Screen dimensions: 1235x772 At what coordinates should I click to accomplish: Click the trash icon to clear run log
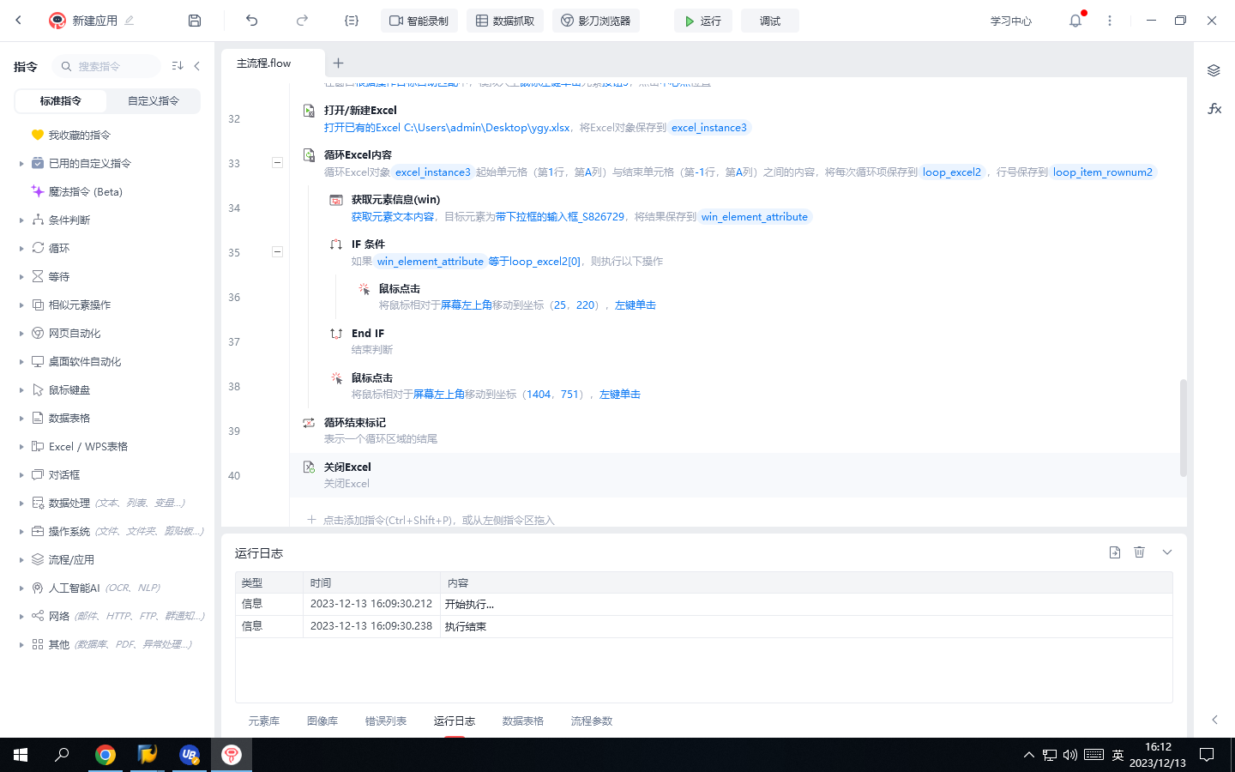point(1139,552)
